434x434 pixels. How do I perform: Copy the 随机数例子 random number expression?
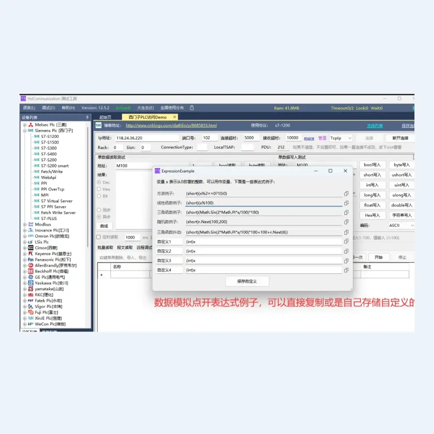pos(346,222)
